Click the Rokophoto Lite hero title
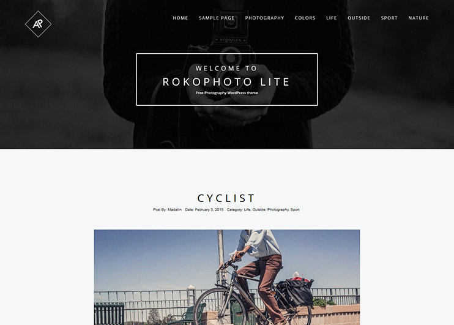The width and height of the screenshot is (454, 325). pyautogui.click(x=226, y=82)
